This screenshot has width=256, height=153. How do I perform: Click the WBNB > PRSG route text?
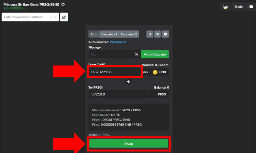[99, 135]
